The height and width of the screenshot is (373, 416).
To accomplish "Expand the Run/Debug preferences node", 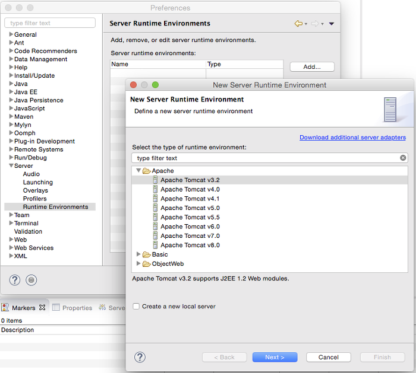I will 11,157.
